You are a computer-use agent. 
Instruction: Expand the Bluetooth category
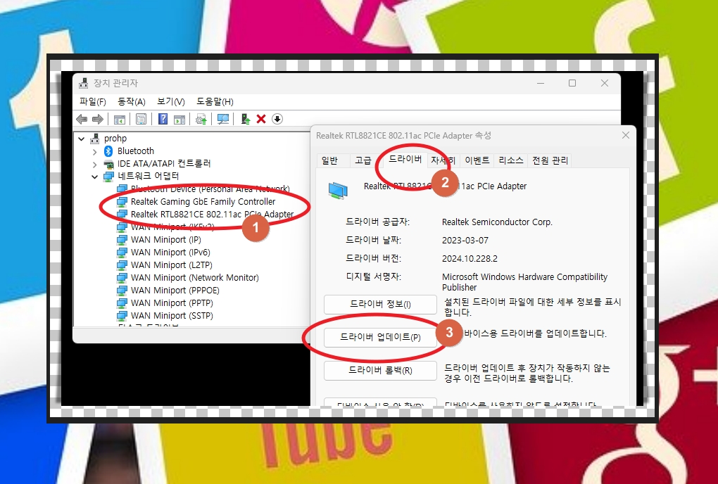pyautogui.click(x=95, y=151)
